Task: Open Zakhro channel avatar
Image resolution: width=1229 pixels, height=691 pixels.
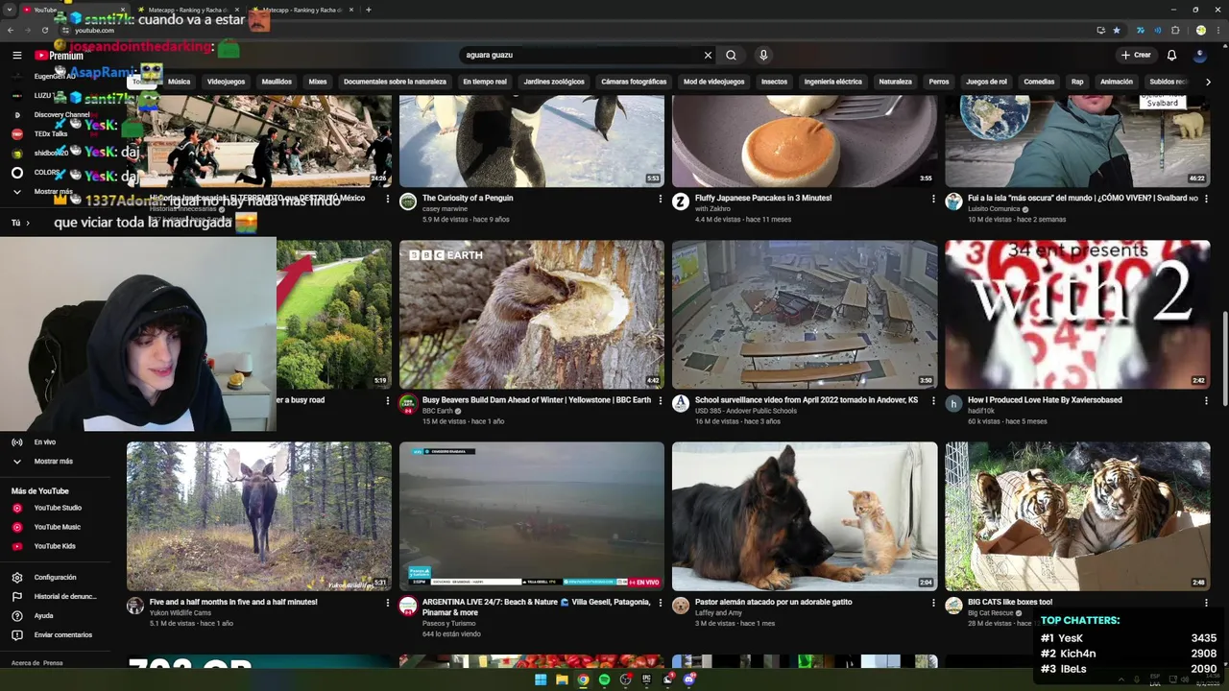Action: click(681, 202)
